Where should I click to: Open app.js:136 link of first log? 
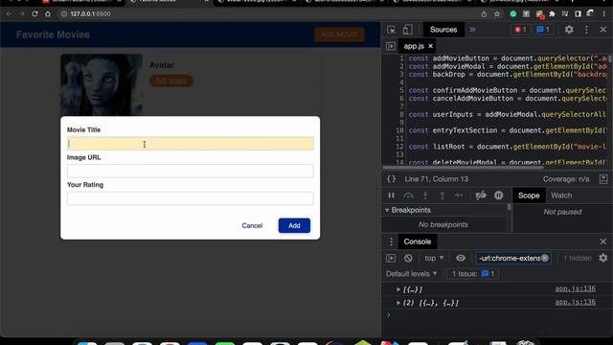(575, 288)
